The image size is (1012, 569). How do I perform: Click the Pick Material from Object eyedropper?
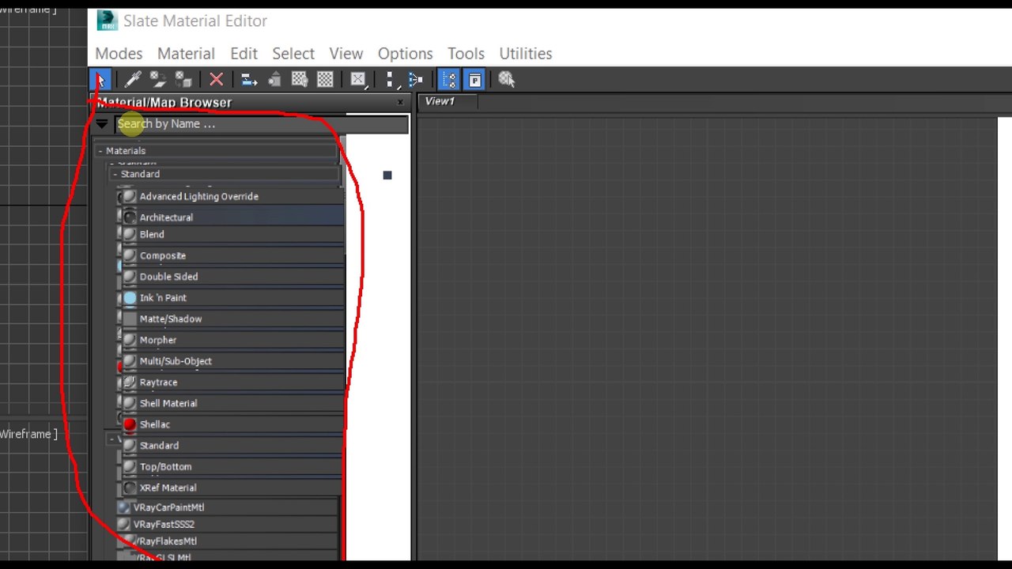click(x=133, y=80)
